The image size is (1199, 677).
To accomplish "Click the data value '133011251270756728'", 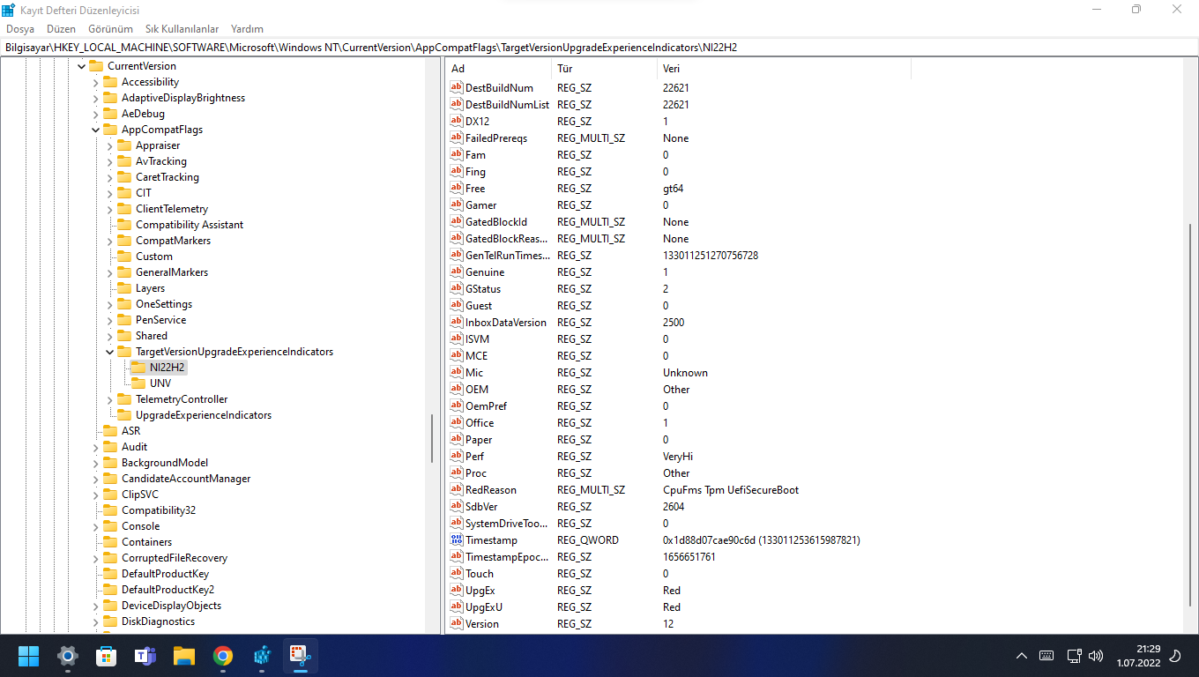I will 711,256.
